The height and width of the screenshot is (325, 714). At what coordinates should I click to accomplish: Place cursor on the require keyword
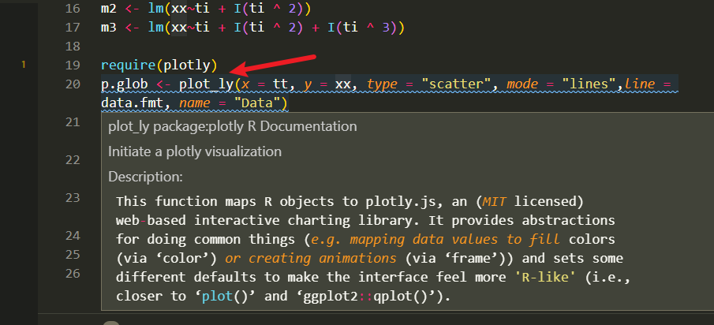click(128, 65)
